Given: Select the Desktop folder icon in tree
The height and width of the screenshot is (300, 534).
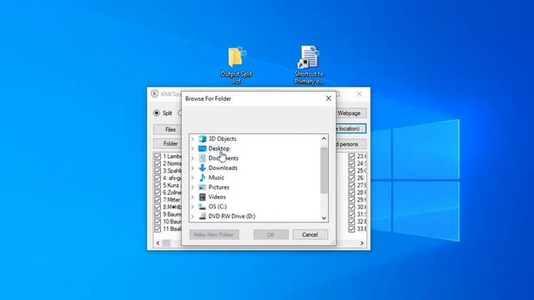Looking at the screenshot, I should click(x=202, y=148).
